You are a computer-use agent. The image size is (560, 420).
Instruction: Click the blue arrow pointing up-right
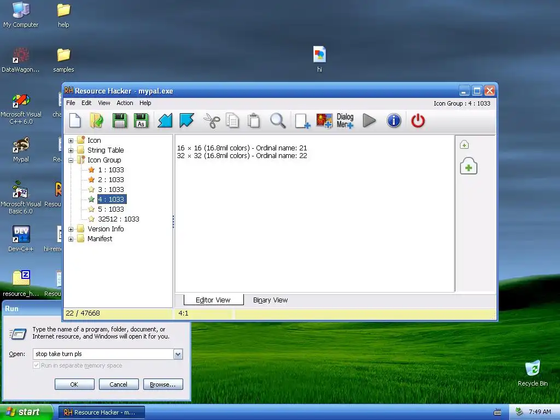(187, 120)
